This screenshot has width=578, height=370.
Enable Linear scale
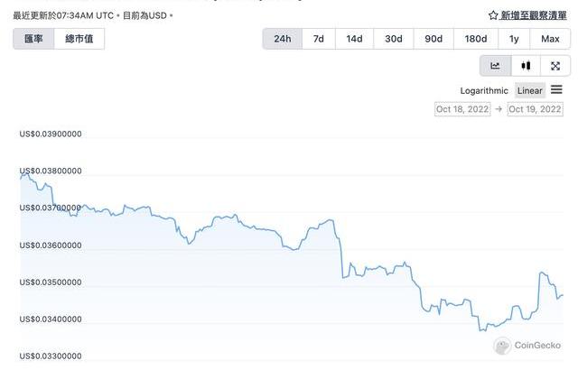pyautogui.click(x=530, y=90)
